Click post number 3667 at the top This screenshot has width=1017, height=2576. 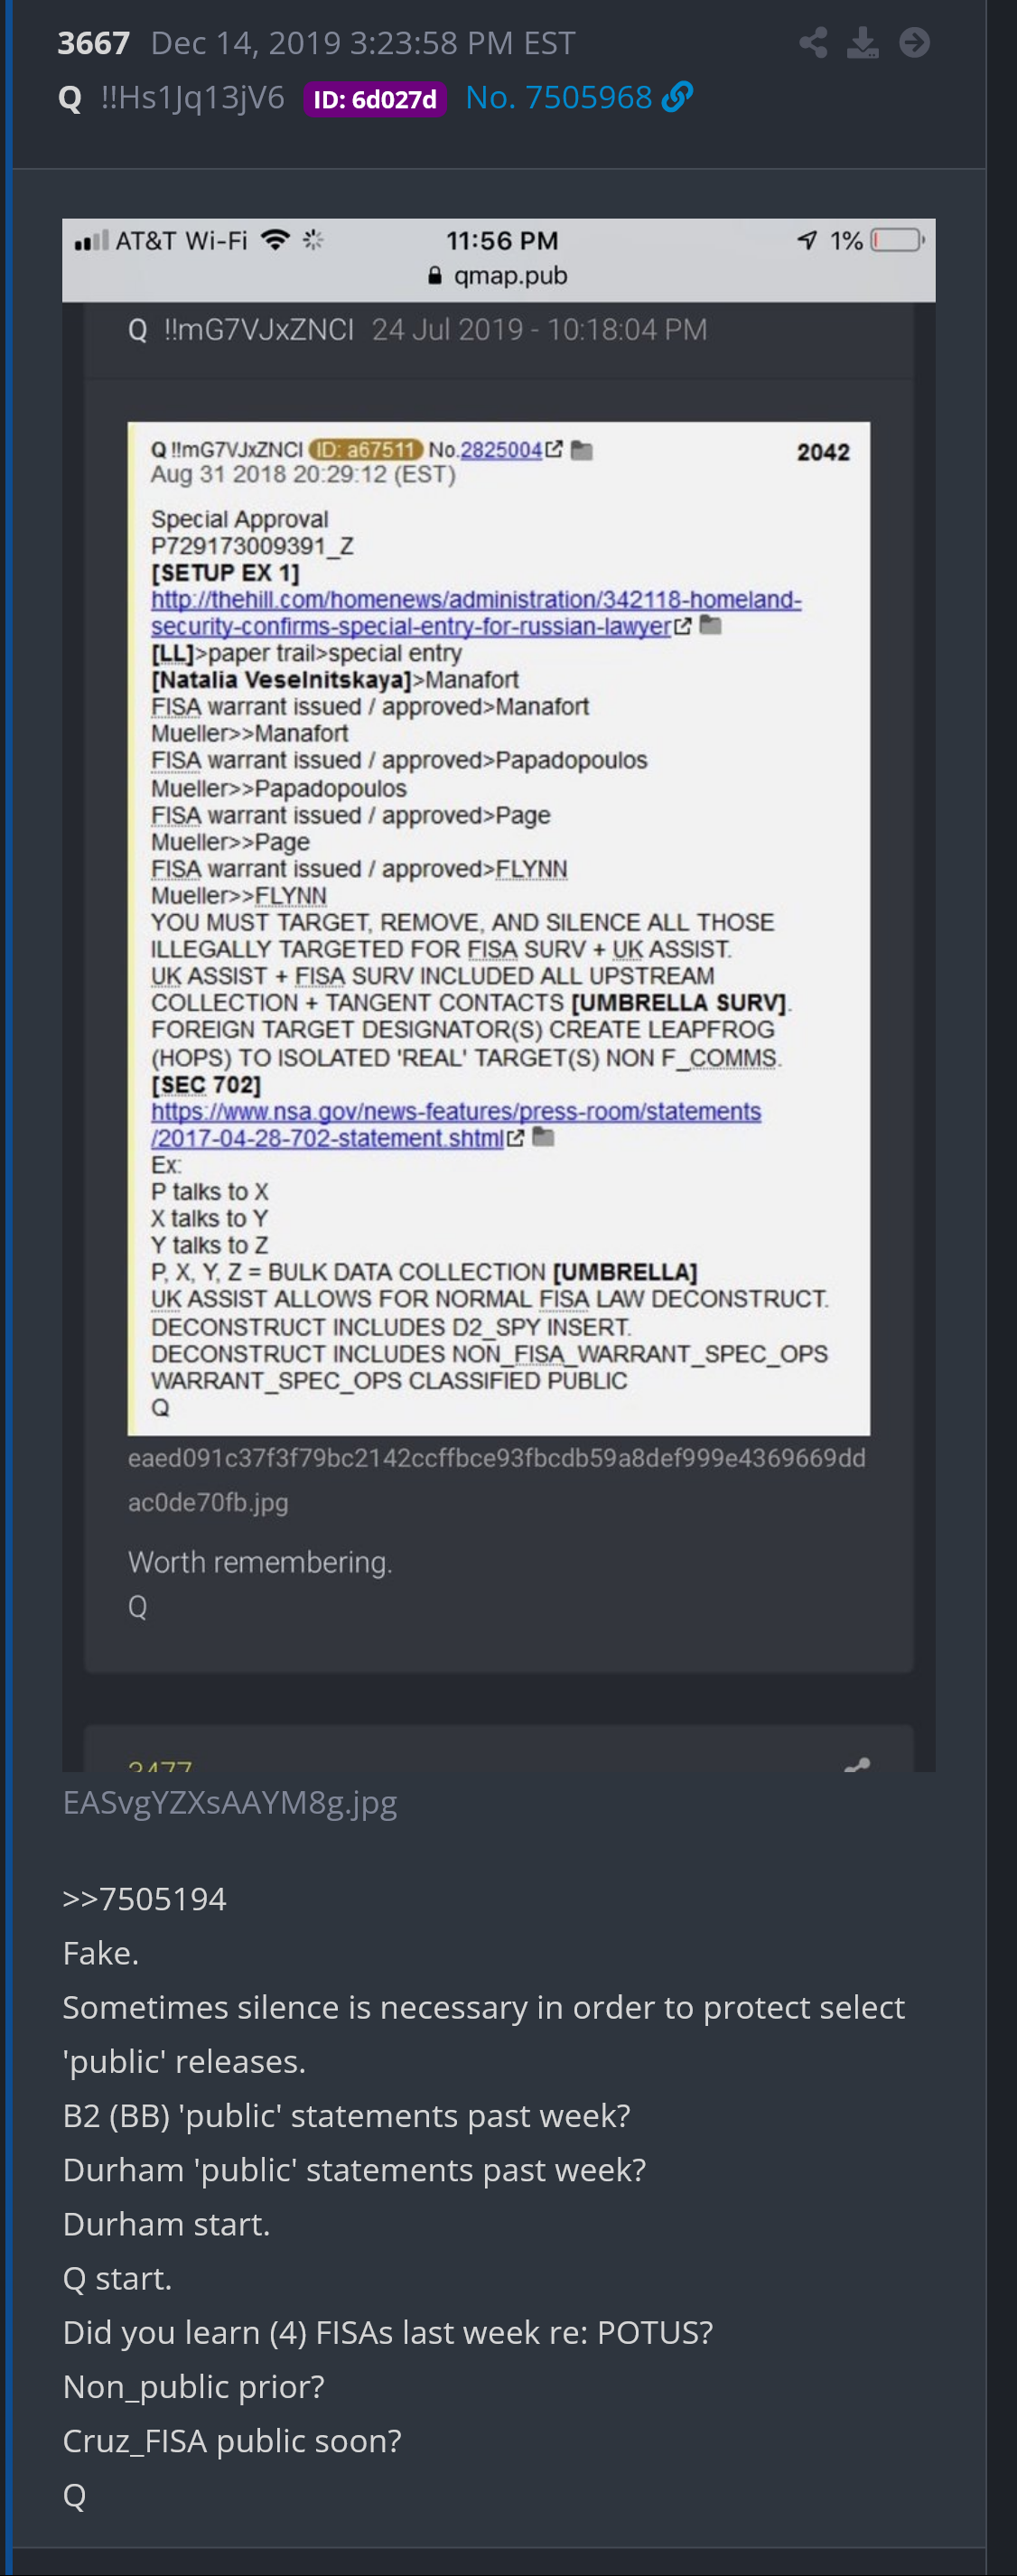coord(93,43)
